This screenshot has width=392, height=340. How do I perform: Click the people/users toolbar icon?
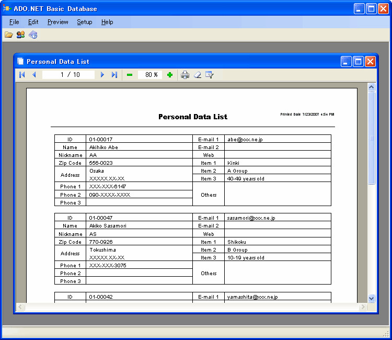pos(20,35)
